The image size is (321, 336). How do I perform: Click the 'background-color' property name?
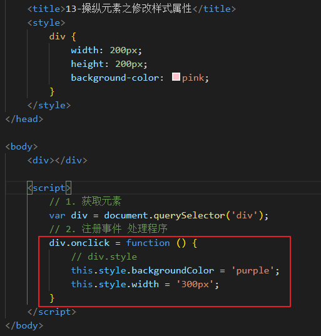115,78
